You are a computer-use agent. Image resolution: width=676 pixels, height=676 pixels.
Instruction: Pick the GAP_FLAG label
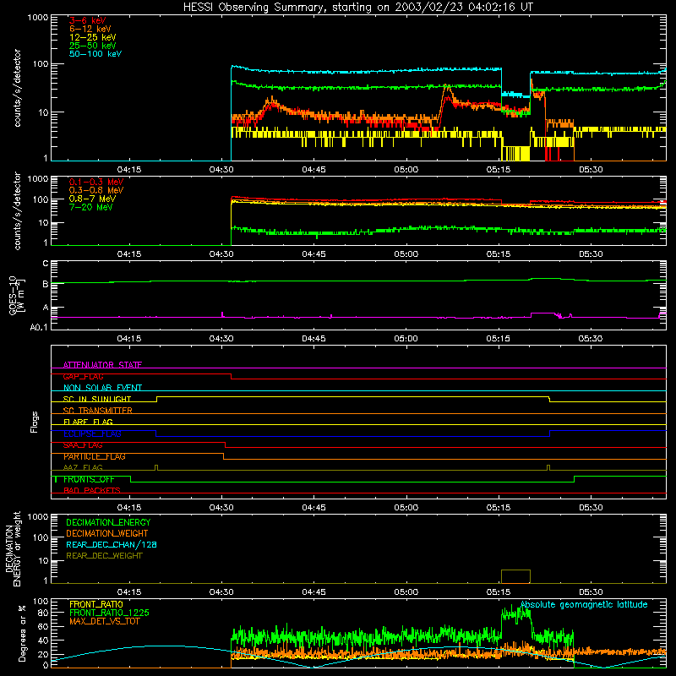point(83,376)
